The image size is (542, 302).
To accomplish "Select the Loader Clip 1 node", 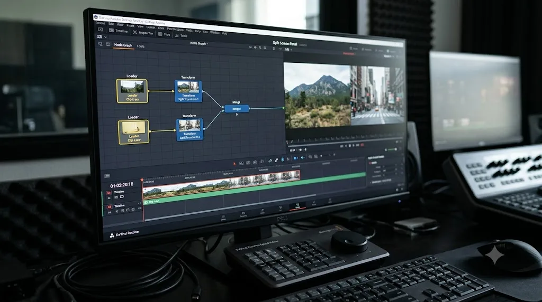I will click(132, 91).
